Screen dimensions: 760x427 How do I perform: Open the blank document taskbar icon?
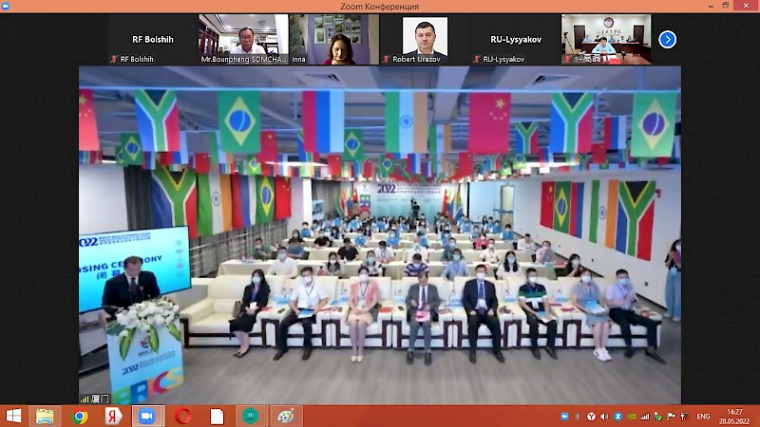coord(217,417)
